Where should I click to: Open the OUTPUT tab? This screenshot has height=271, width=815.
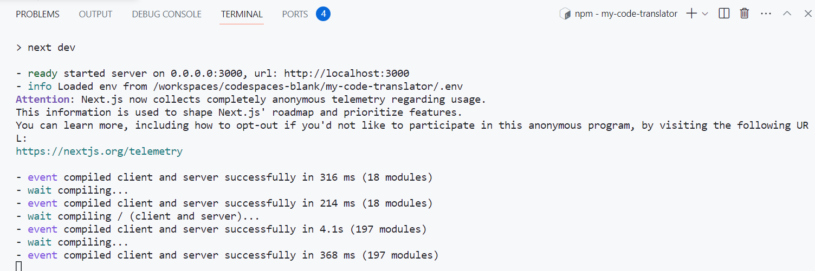click(95, 15)
